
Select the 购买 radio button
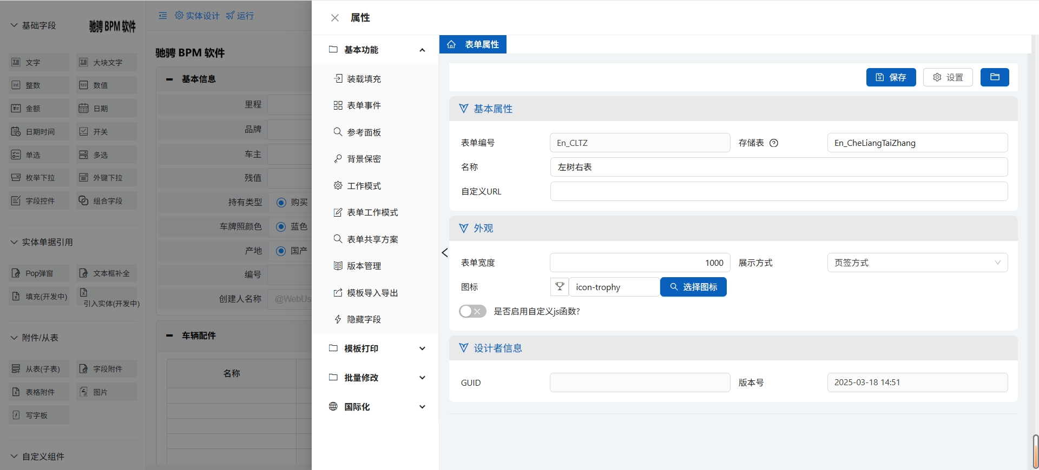(281, 203)
